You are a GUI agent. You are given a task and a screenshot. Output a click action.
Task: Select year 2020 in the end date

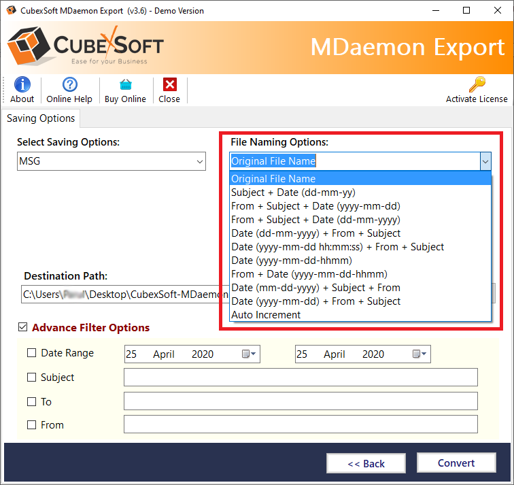373,354
